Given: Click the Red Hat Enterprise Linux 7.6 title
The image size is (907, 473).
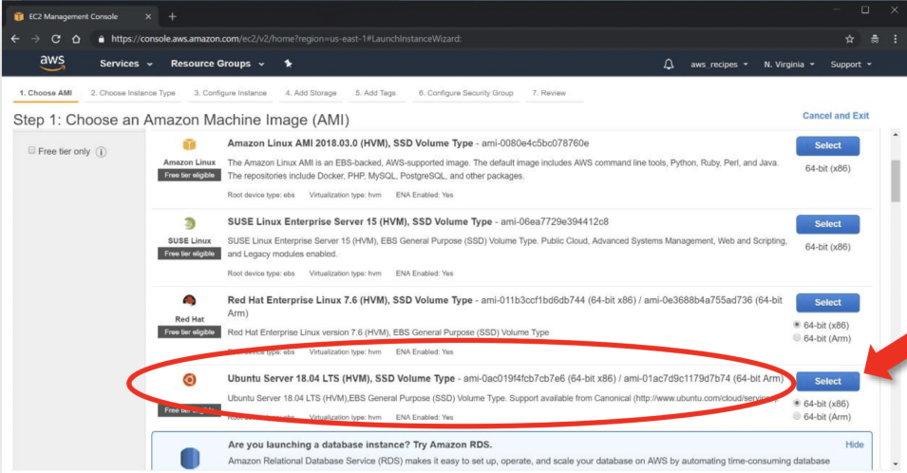Looking at the screenshot, I should pyautogui.click(x=350, y=300).
